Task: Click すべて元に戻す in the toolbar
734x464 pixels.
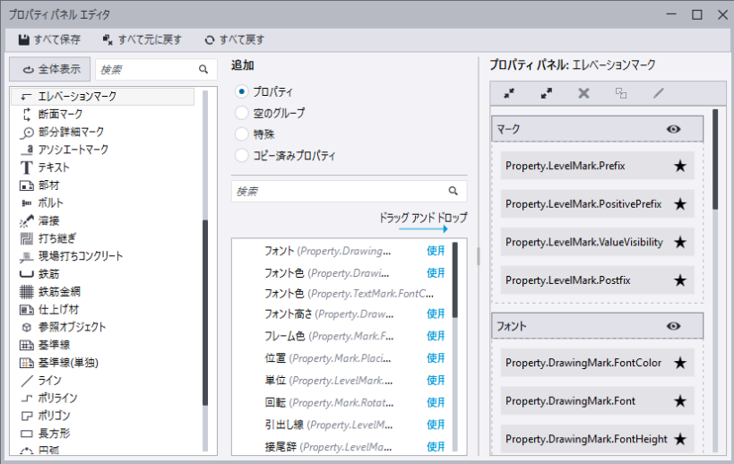Action: pyautogui.click(x=142, y=39)
